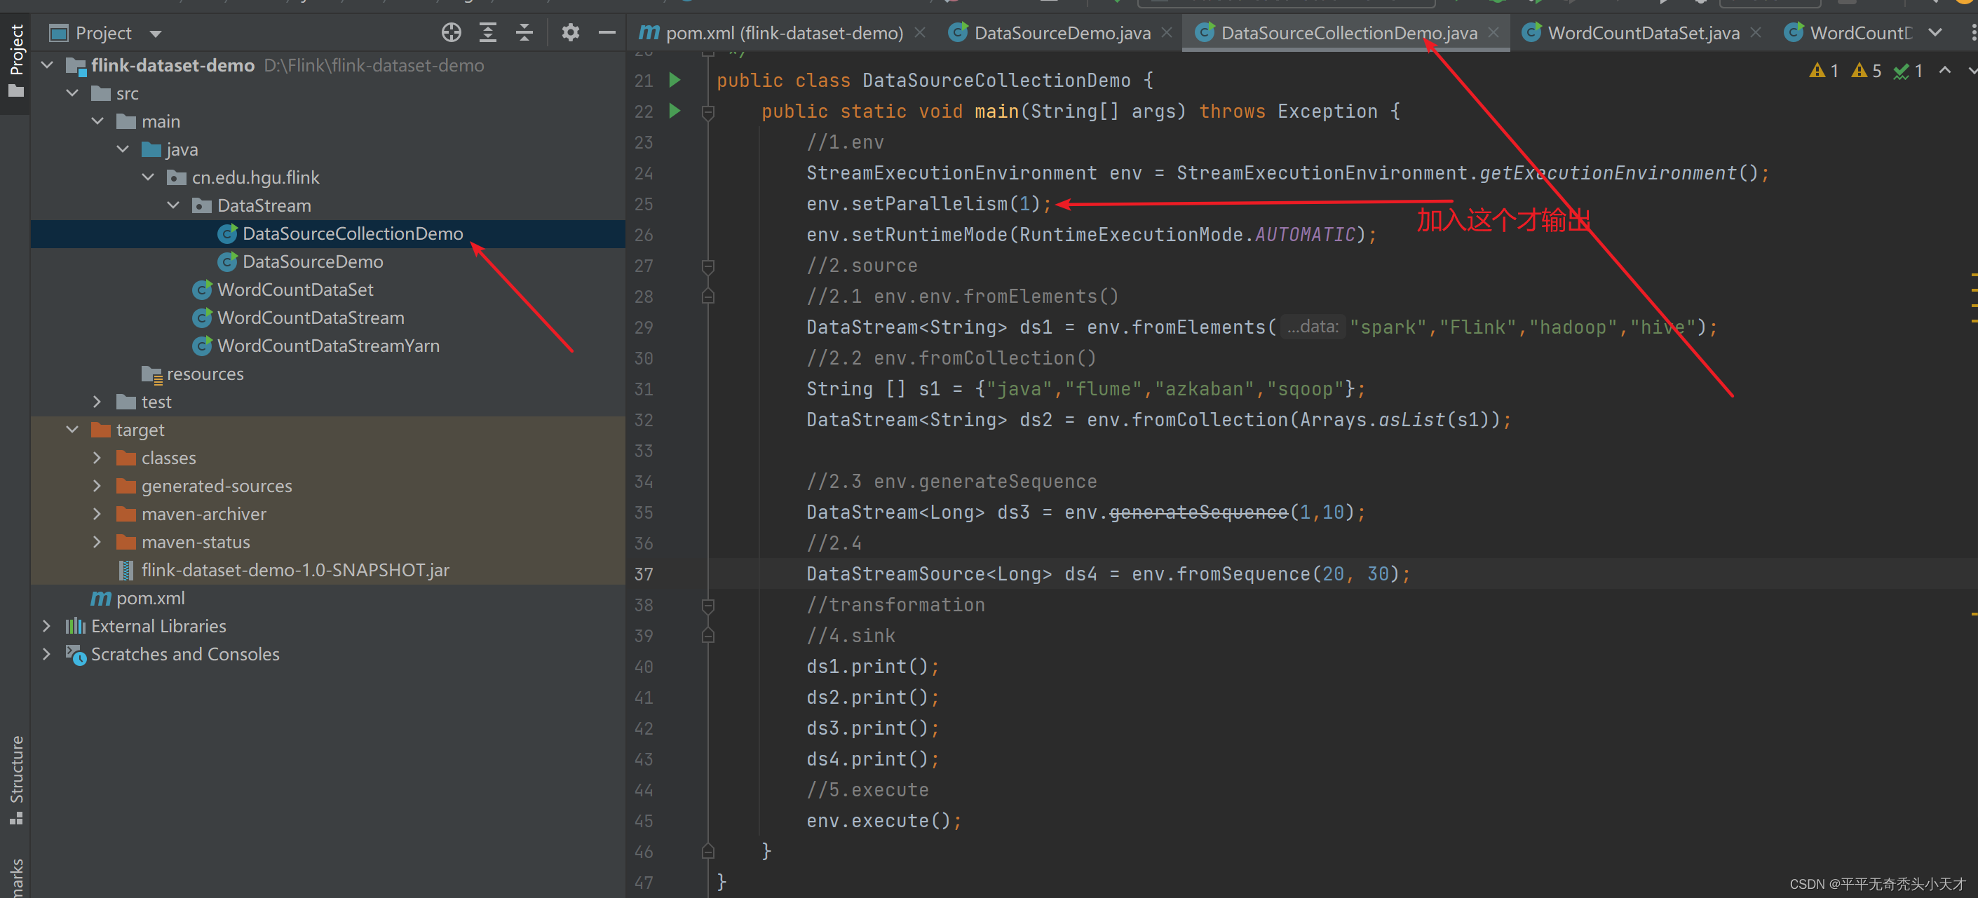Click the Collapse All icon in Project toolbar

(x=524, y=32)
